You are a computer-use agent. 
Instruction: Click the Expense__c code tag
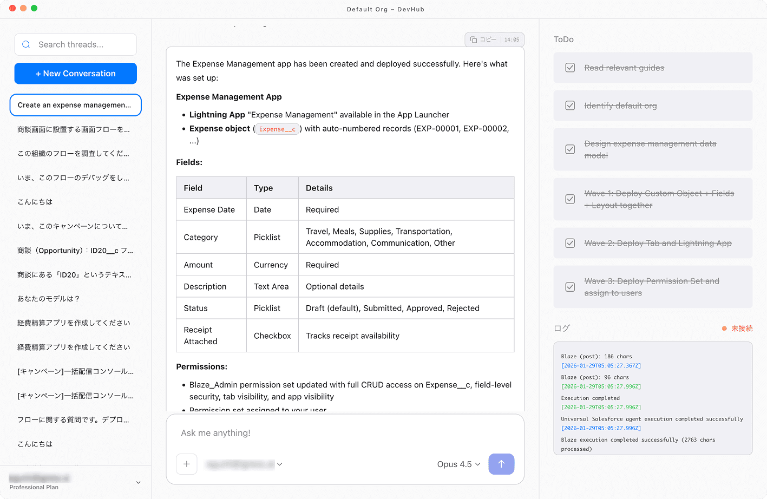click(277, 129)
